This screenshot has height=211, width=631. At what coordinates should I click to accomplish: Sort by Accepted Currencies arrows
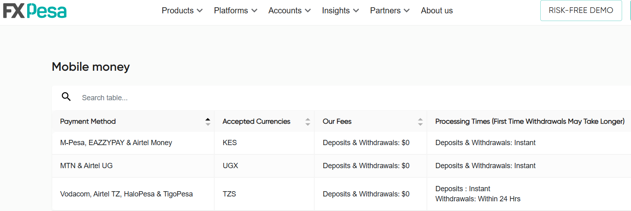pyautogui.click(x=308, y=122)
